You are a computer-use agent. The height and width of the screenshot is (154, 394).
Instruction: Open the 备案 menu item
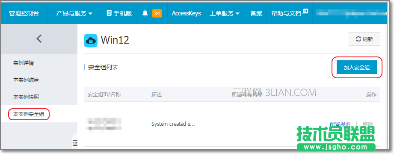click(256, 13)
